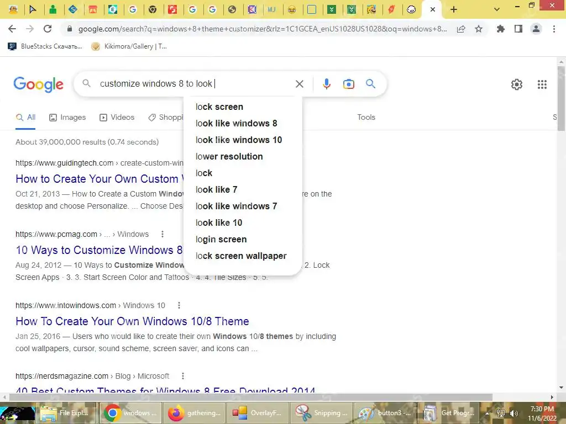The height and width of the screenshot is (424, 566).
Task: Open the '10 Ways to Customize Windows 8' result
Action: pyautogui.click(x=99, y=250)
